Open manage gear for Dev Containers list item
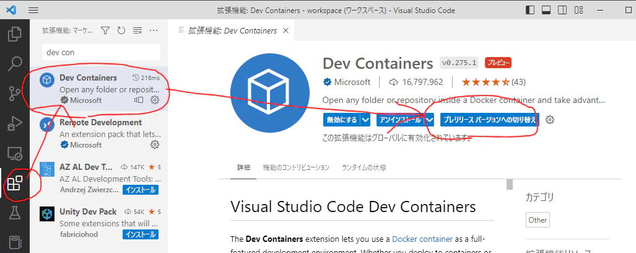The height and width of the screenshot is (253, 636). coord(155,100)
